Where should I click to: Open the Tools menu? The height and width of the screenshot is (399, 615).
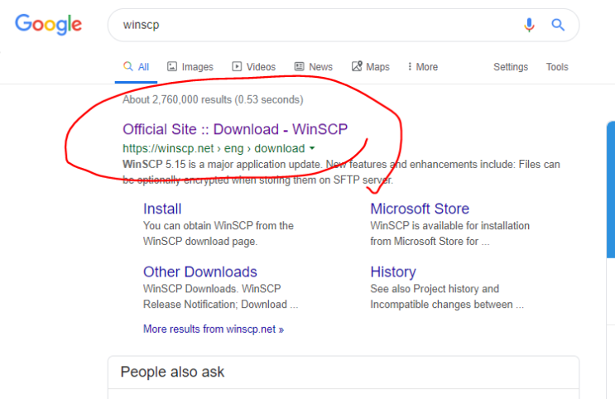click(x=557, y=67)
